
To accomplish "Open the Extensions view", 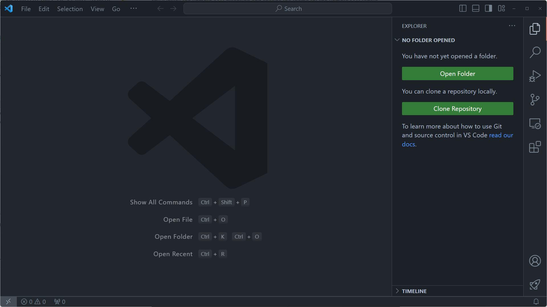I will (535, 147).
